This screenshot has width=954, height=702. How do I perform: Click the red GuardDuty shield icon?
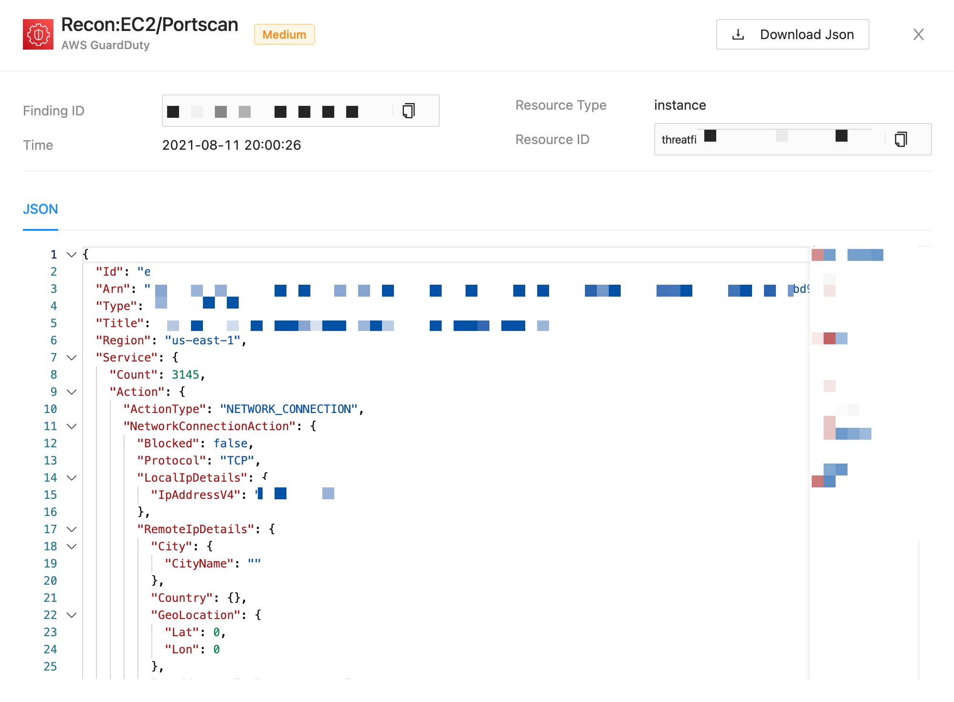pyautogui.click(x=38, y=34)
